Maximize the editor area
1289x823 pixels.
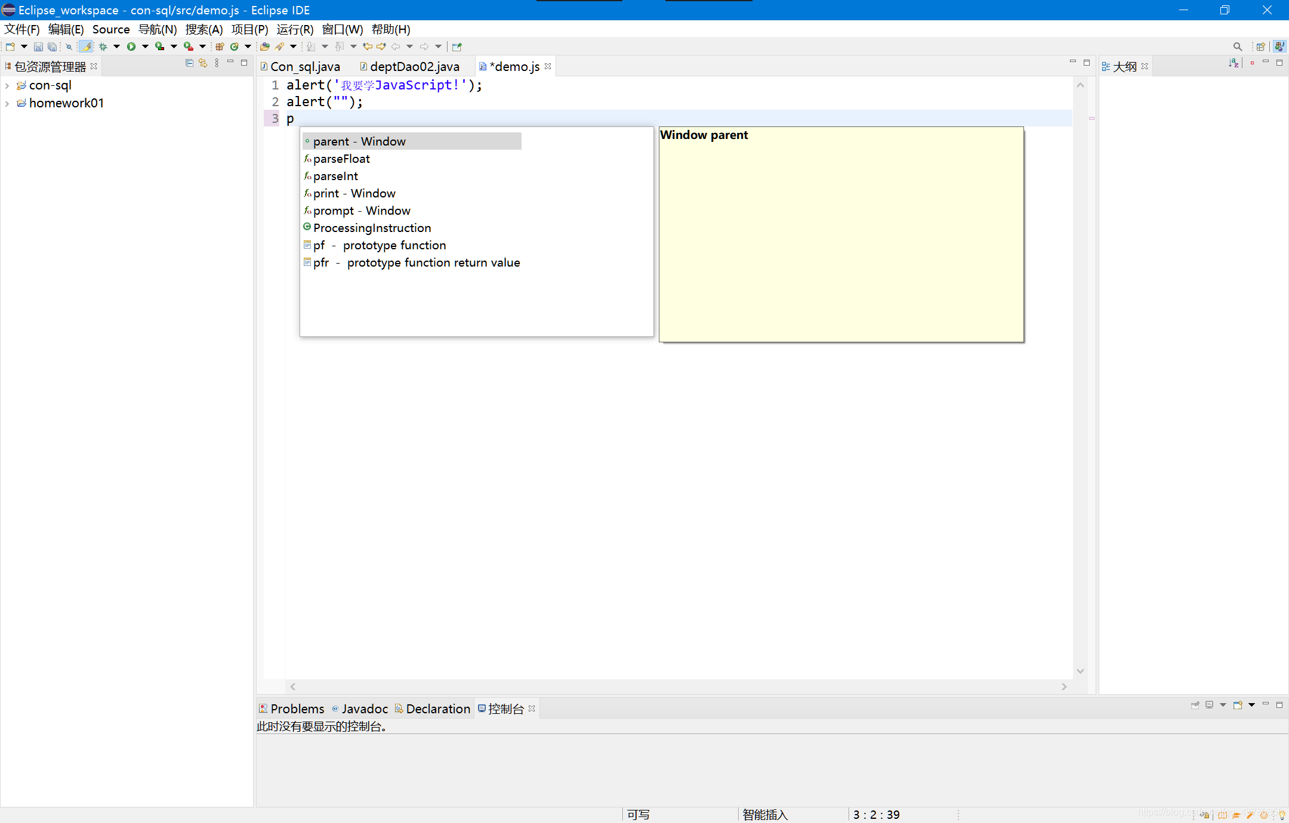pyautogui.click(x=1087, y=62)
